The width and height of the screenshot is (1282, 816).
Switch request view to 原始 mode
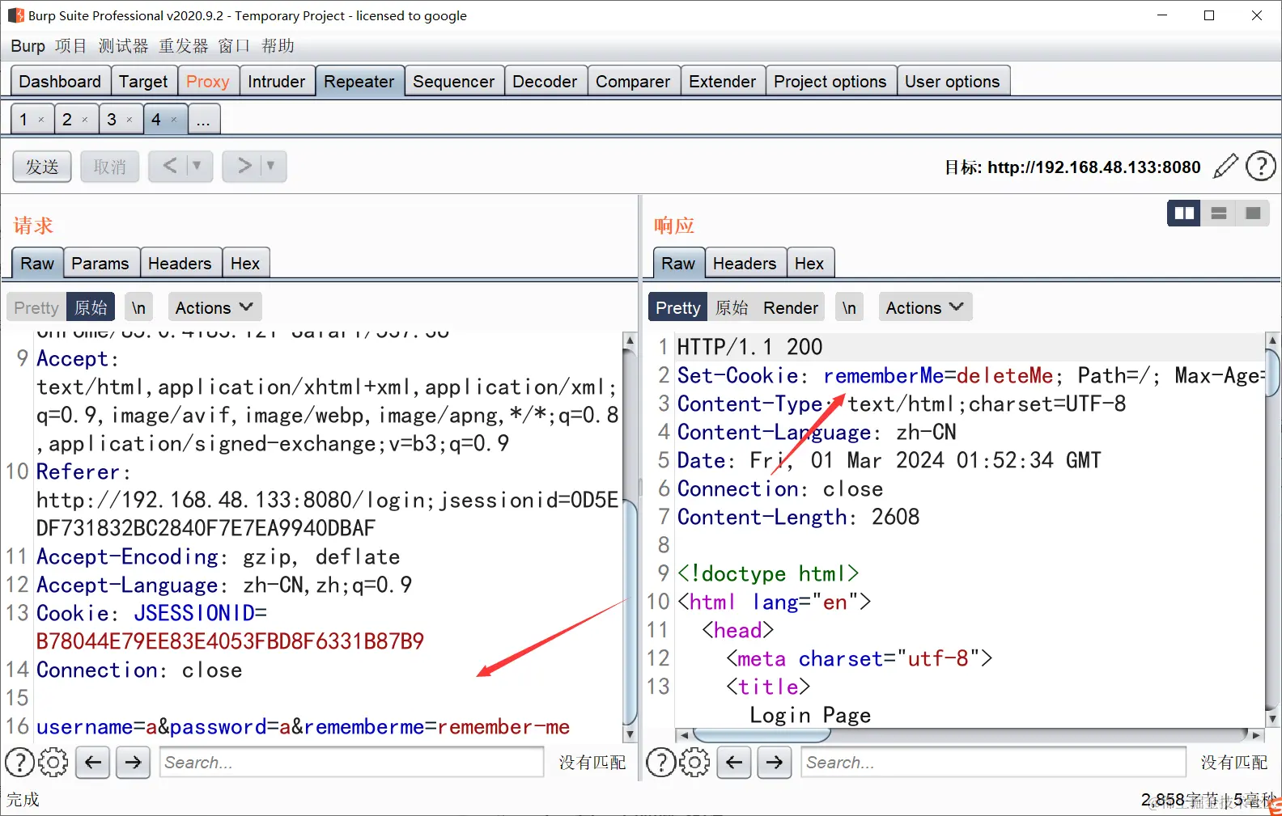(91, 307)
